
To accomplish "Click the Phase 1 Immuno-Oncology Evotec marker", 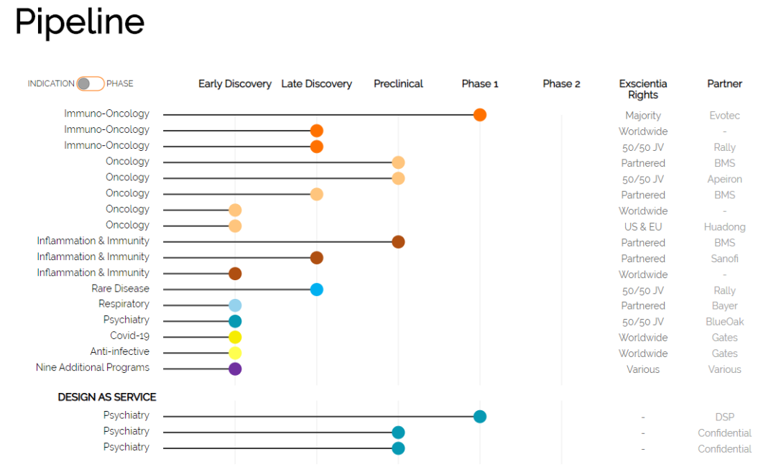I will 480,115.
